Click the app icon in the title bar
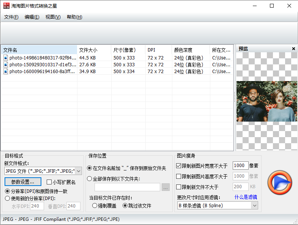 [x=6, y=6]
